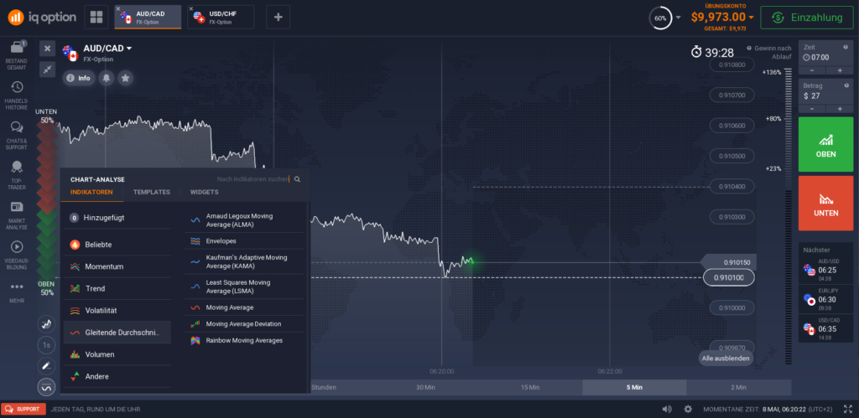The image size is (859, 418).
Task: Select the Templates tab
Action: pos(152,192)
